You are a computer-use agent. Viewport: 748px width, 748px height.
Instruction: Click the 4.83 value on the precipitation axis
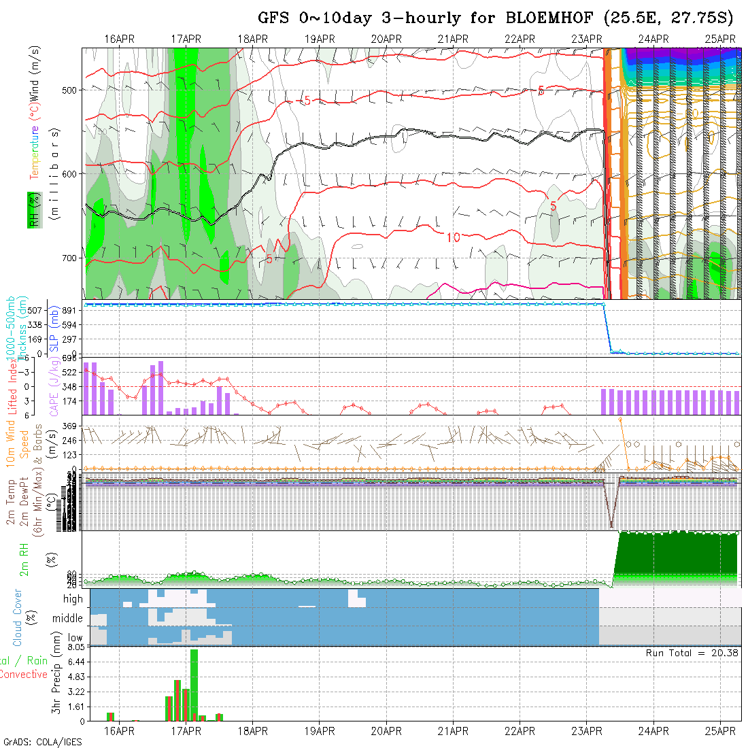click(76, 677)
